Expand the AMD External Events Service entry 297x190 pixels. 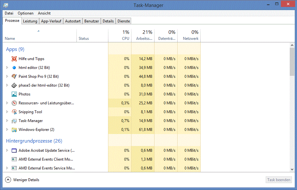pyautogui.click(x=7, y=168)
